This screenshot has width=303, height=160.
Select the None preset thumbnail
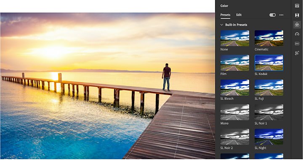[235, 38]
